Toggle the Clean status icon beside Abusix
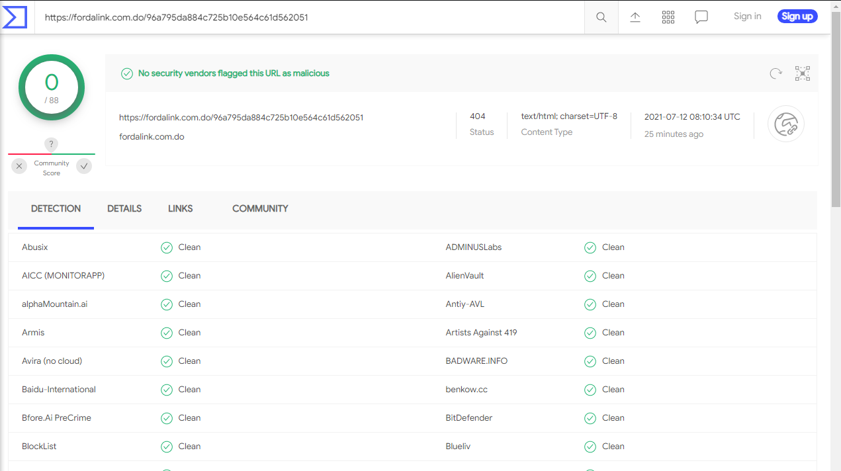 [166, 247]
